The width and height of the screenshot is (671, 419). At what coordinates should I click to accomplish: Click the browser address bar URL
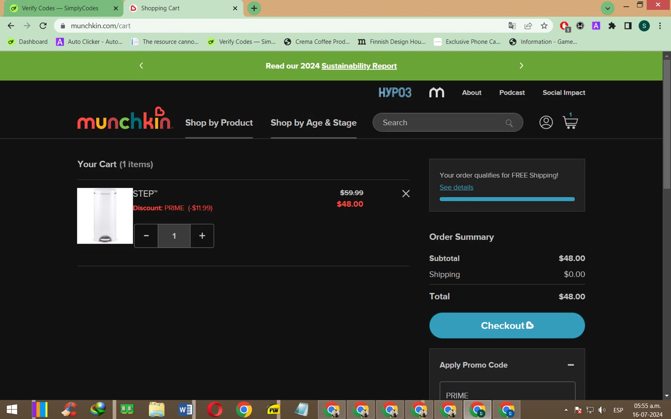101,26
